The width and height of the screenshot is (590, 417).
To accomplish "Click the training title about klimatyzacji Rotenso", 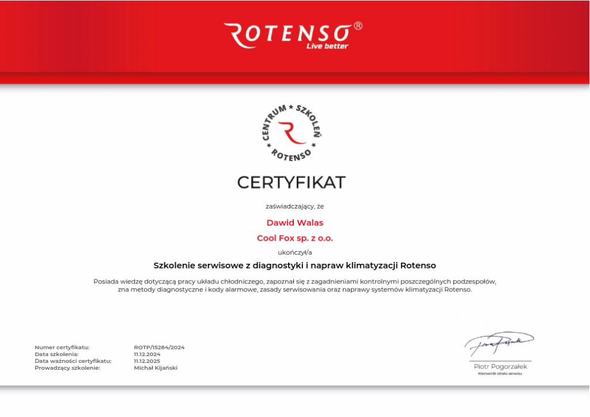I will [x=295, y=266].
